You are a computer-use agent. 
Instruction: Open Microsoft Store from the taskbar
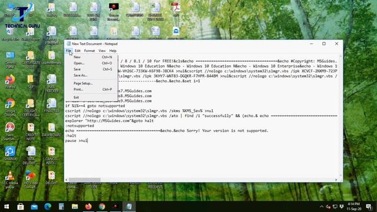21,207
